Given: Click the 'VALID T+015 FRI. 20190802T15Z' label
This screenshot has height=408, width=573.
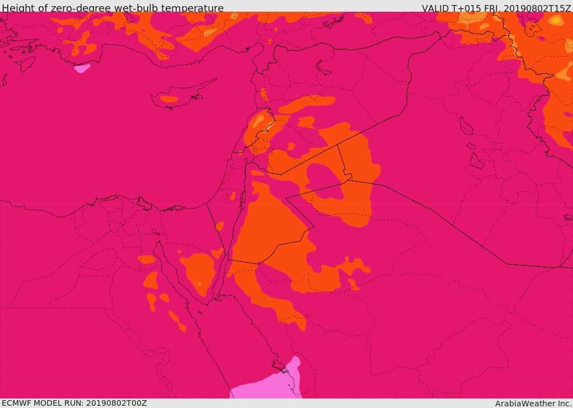Looking at the screenshot, I should pyautogui.click(x=496, y=8).
